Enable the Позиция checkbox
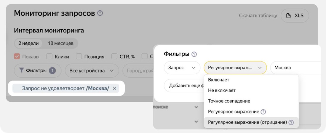This screenshot has height=133, width=326. [79, 57]
